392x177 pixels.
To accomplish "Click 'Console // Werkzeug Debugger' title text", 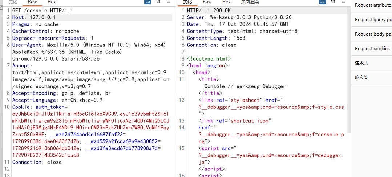I will point(245,86).
